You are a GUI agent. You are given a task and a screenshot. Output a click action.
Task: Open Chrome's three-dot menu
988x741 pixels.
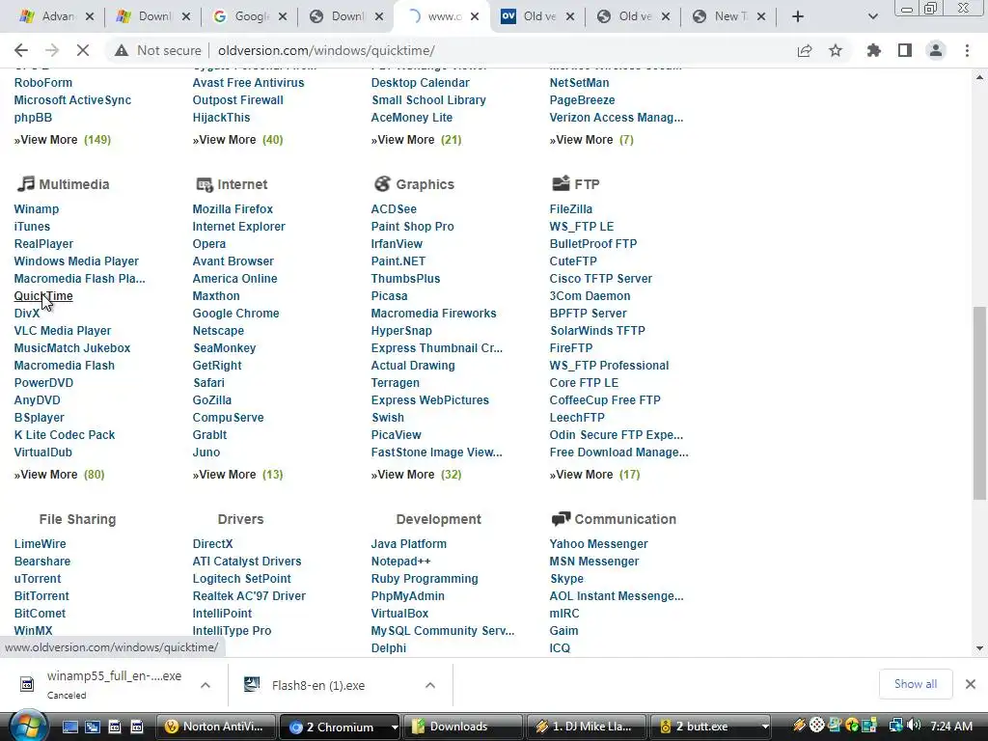[x=967, y=50]
